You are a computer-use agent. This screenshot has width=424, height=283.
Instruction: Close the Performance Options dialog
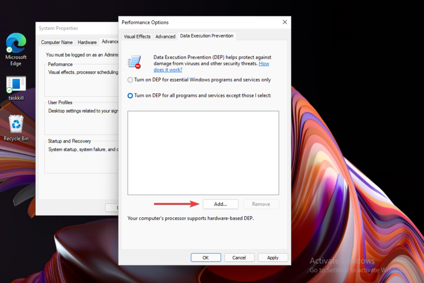click(284, 22)
